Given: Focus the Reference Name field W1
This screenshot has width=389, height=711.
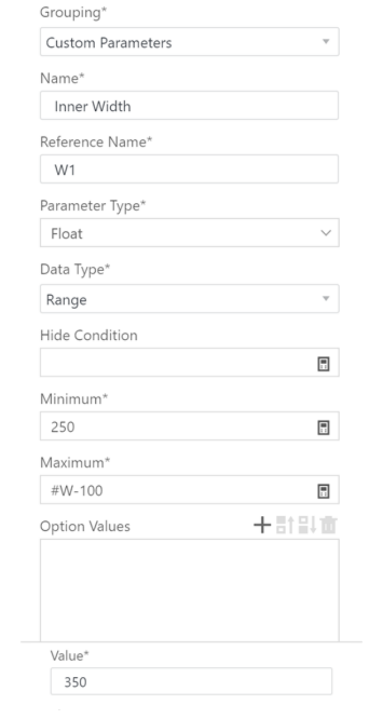Looking at the screenshot, I should coord(189,170).
